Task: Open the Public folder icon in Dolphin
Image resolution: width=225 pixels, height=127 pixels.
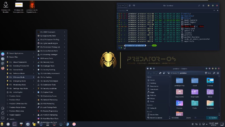Action: 195,105
